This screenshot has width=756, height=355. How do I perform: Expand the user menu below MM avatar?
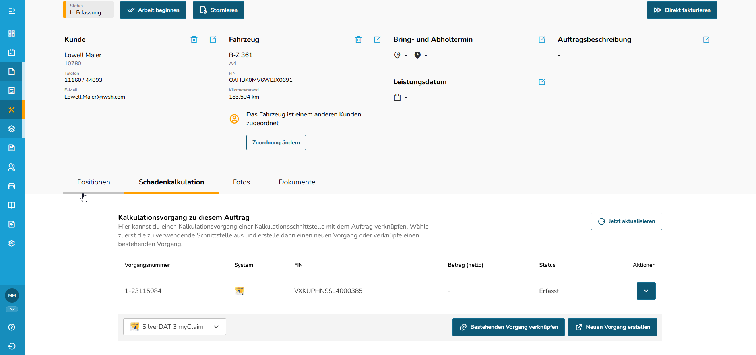click(x=12, y=309)
